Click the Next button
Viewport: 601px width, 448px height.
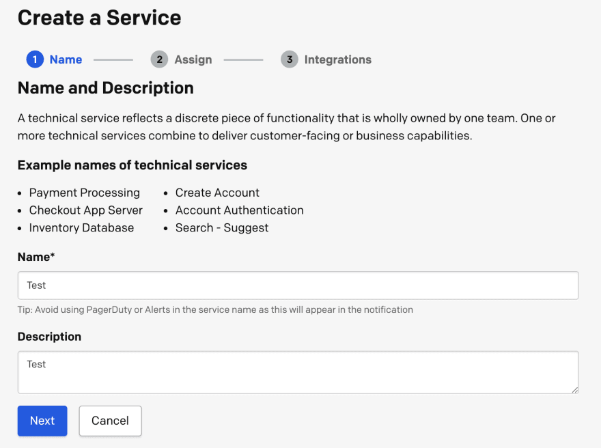42,421
